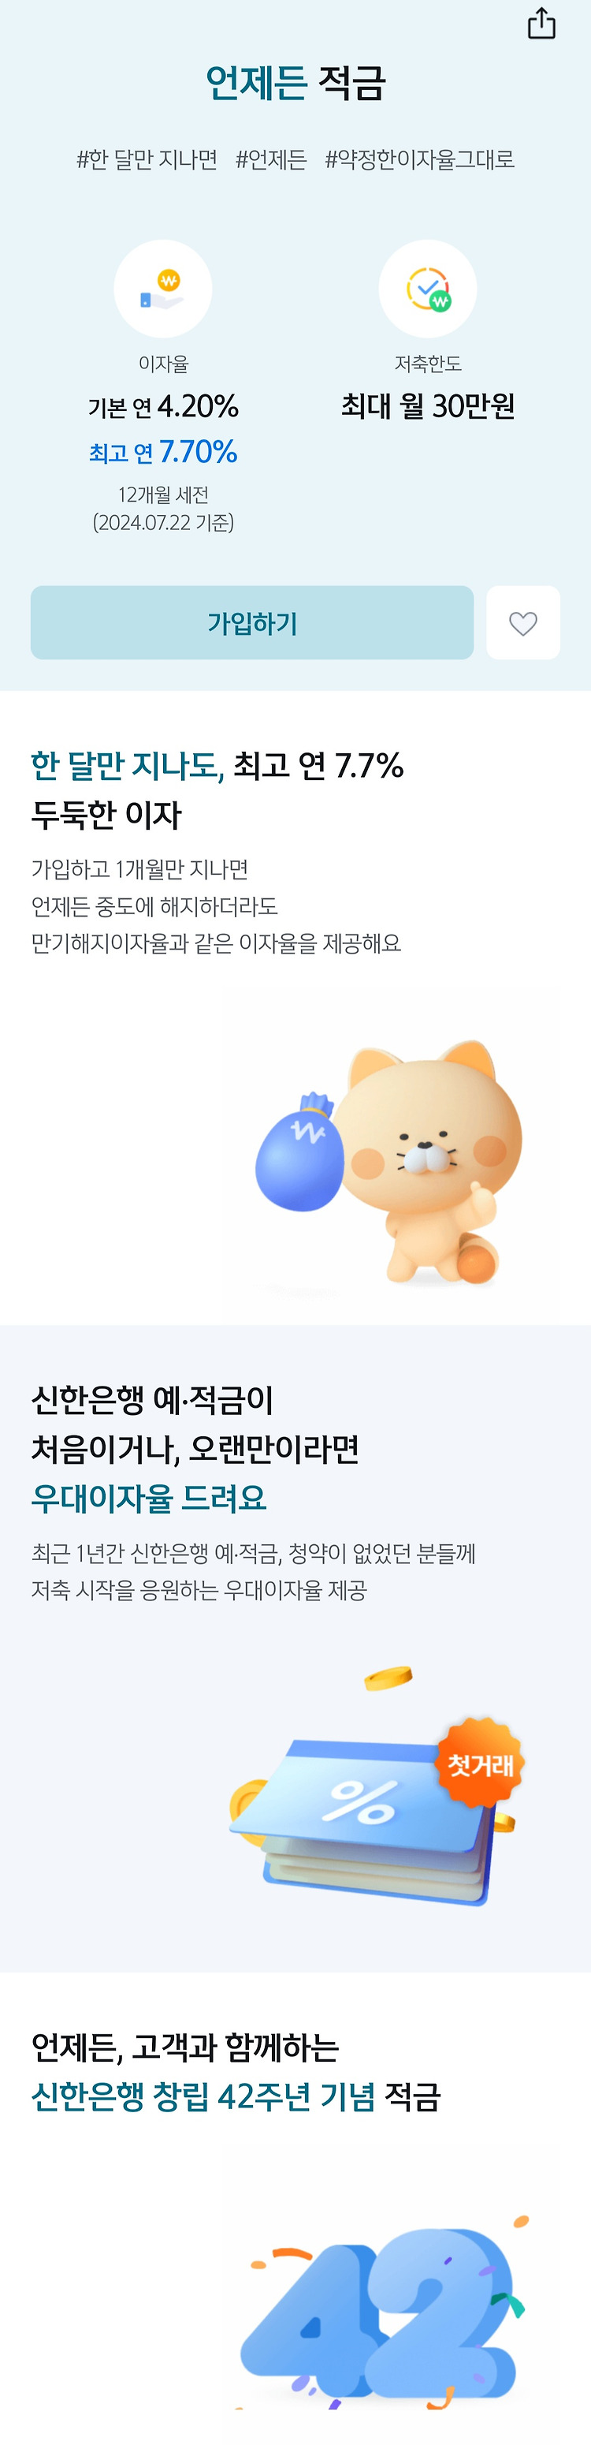
Task: Tap the 최대 월 30만원 limit text
Action: [428, 406]
